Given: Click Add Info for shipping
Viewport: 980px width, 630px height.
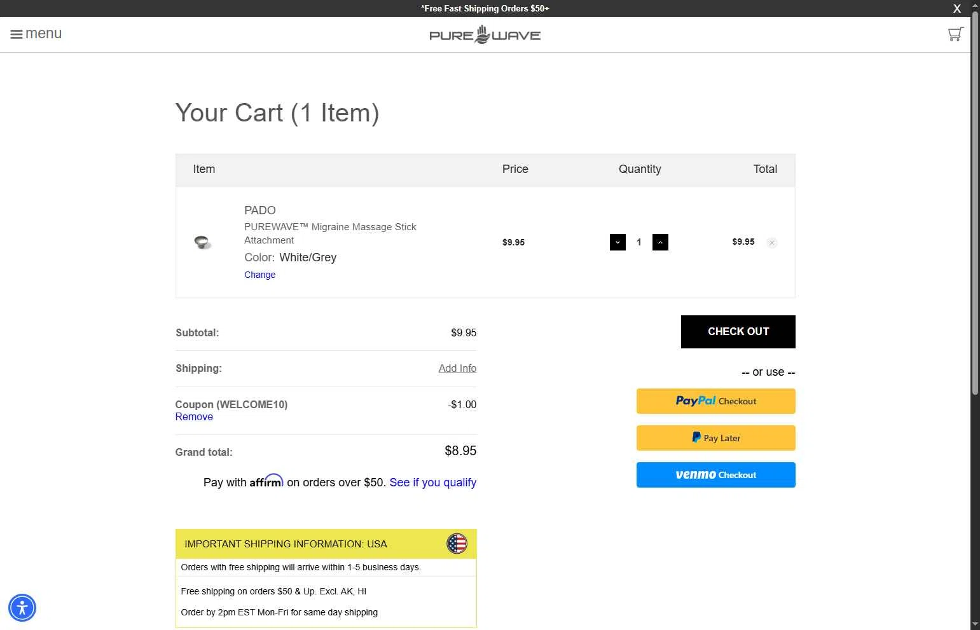Looking at the screenshot, I should point(457,368).
